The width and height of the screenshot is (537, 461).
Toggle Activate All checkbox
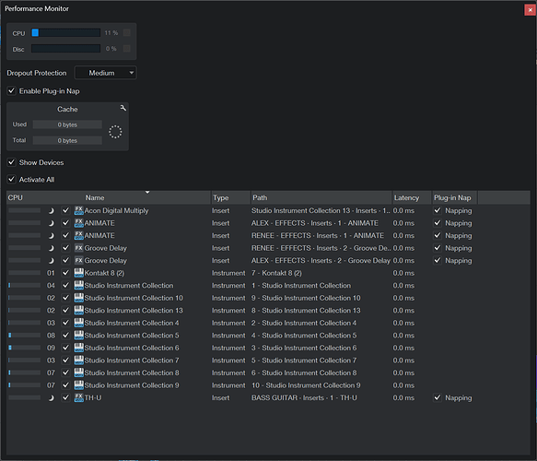pyautogui.click(x=11, y=179)
